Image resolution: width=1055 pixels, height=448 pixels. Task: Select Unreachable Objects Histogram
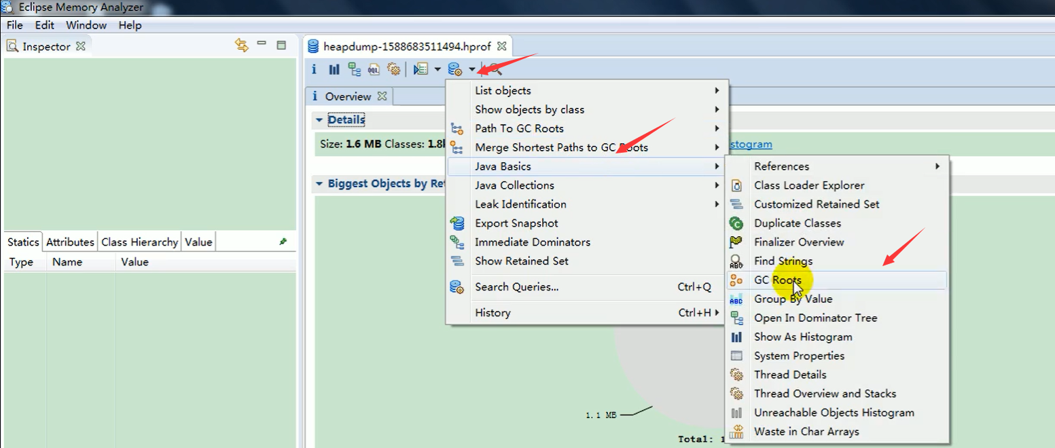coord(837,413)
